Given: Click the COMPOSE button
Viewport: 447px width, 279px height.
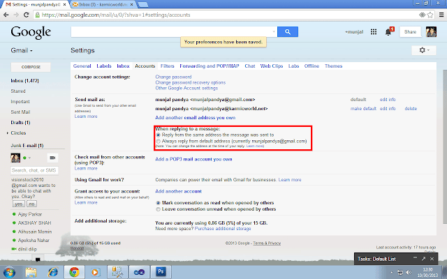Looking at the screenshot, I should coord(31,67).
